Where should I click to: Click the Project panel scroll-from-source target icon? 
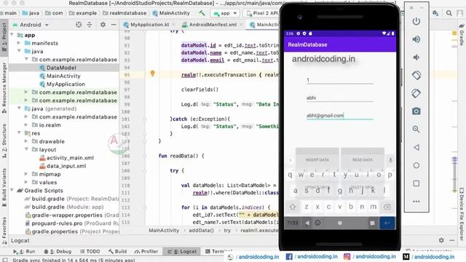(79, 25)
